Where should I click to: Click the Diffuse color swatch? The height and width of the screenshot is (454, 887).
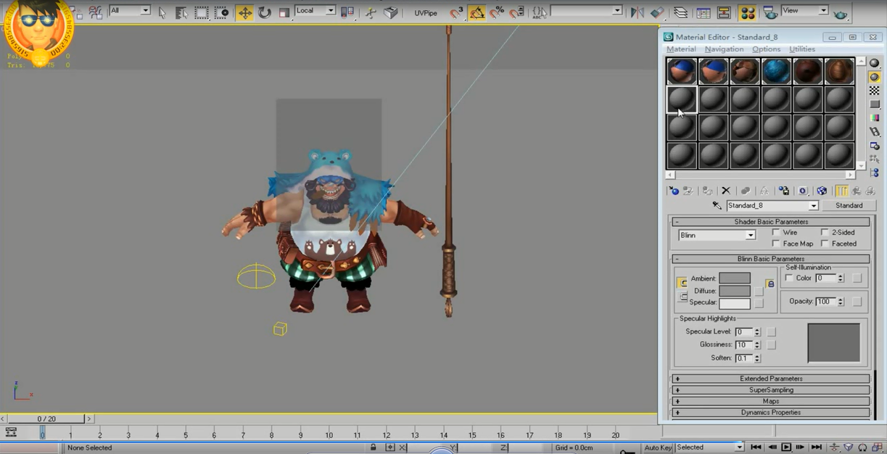tap(735, 291)
